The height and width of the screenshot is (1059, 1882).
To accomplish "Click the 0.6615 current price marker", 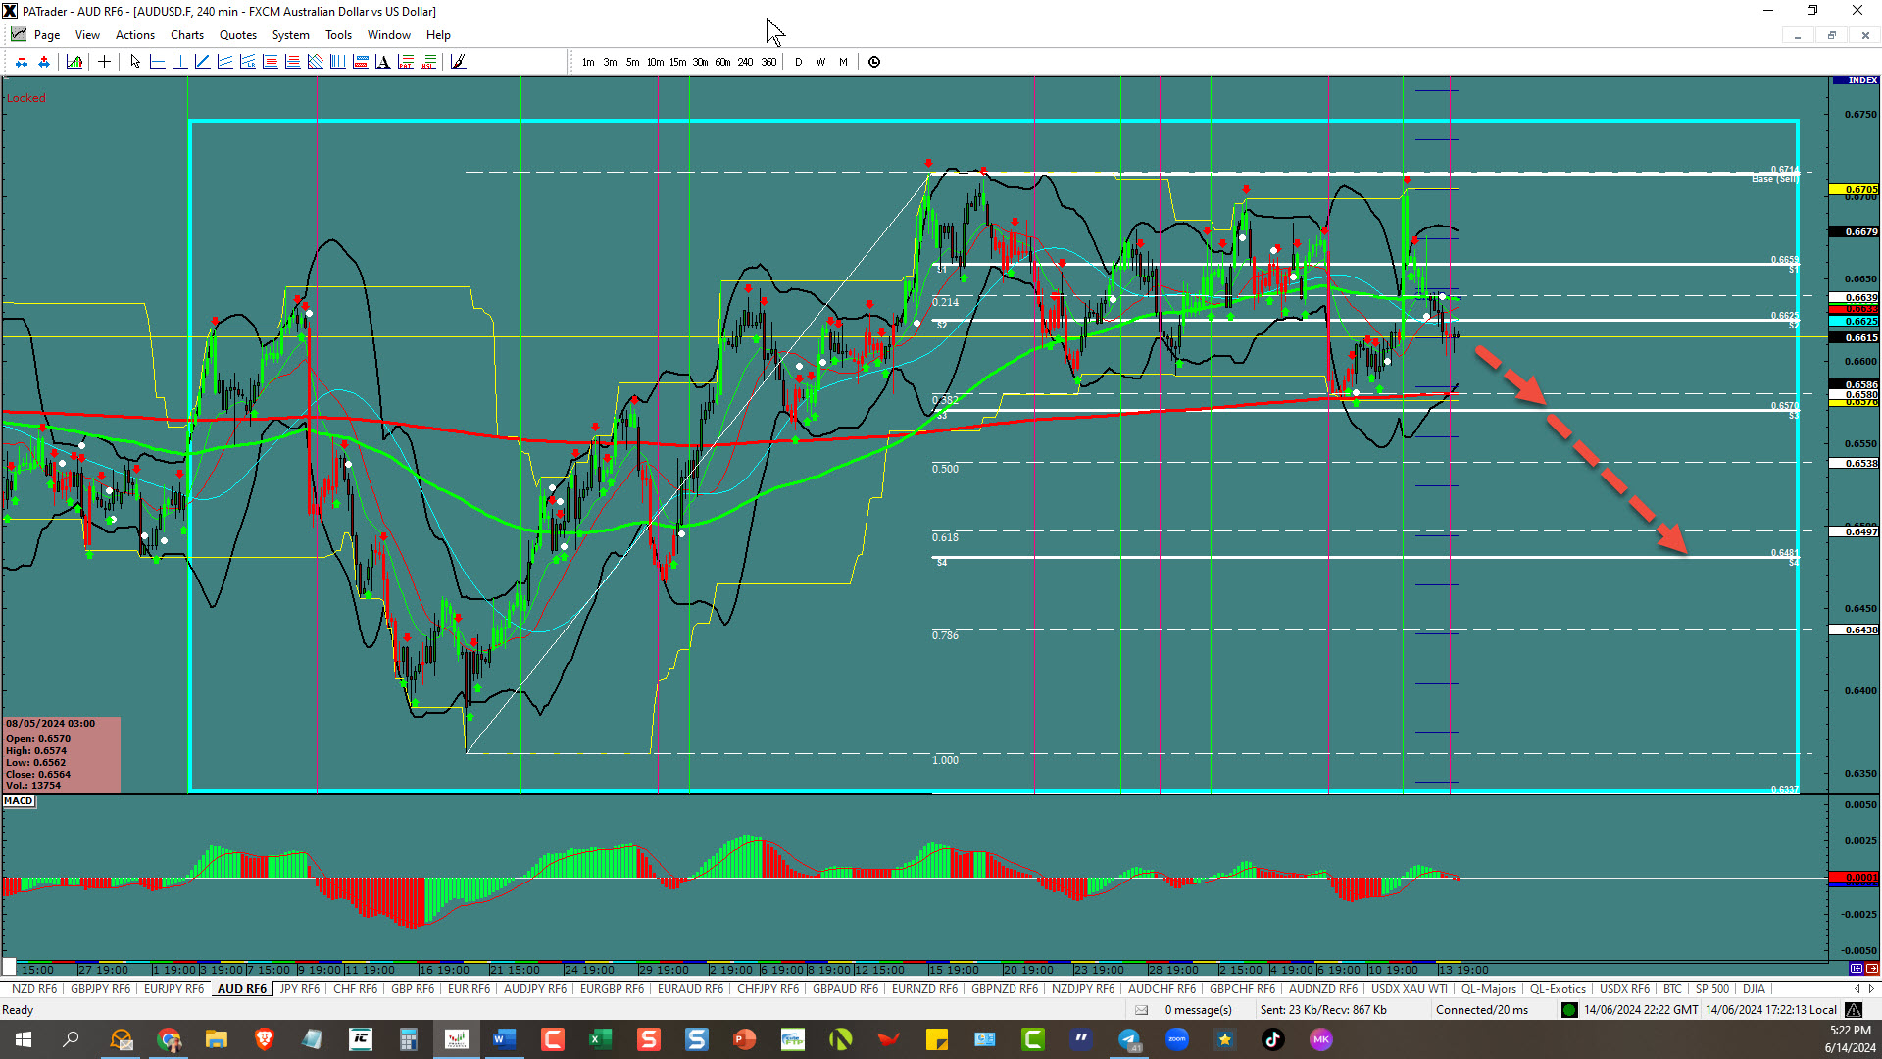I will tap(1855, 337).
